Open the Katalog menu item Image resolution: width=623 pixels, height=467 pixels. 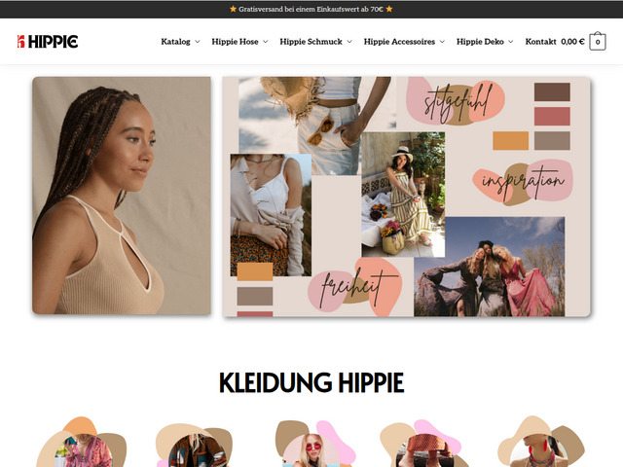(175, 41)
